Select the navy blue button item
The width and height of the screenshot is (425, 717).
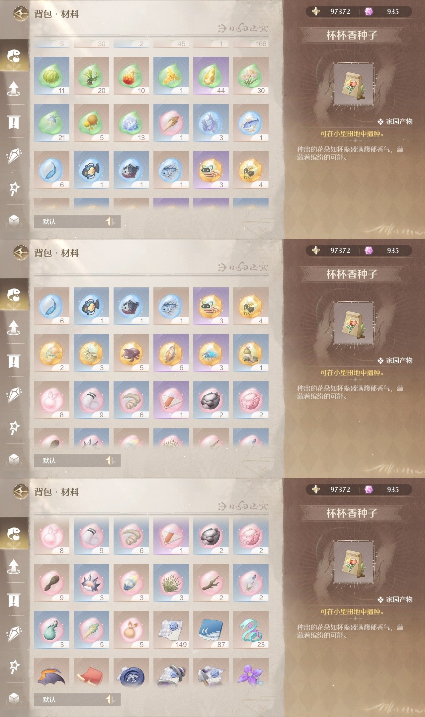click(x=131, y=675)
